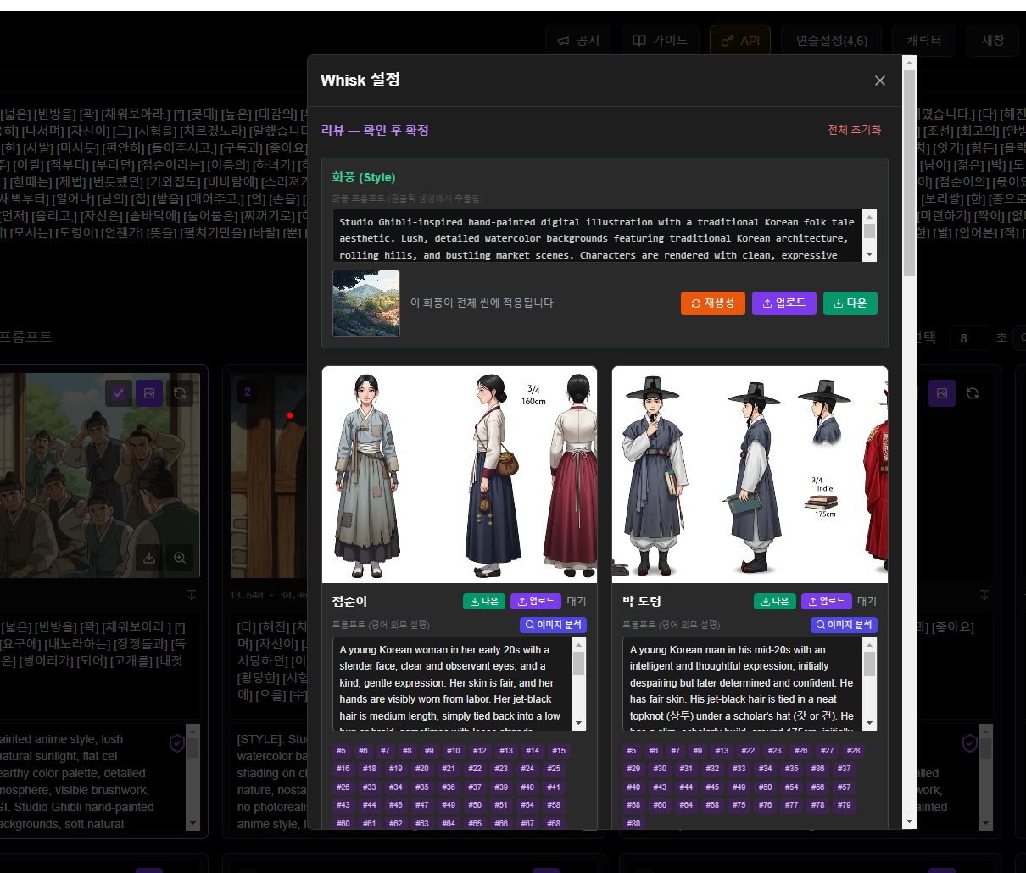
Task: Click the red 전체 초기화 reset link
Action: click(854, 130)
